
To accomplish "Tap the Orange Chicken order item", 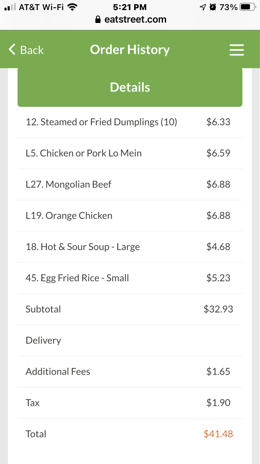I will pyautogui.click(x=69, y=216).
